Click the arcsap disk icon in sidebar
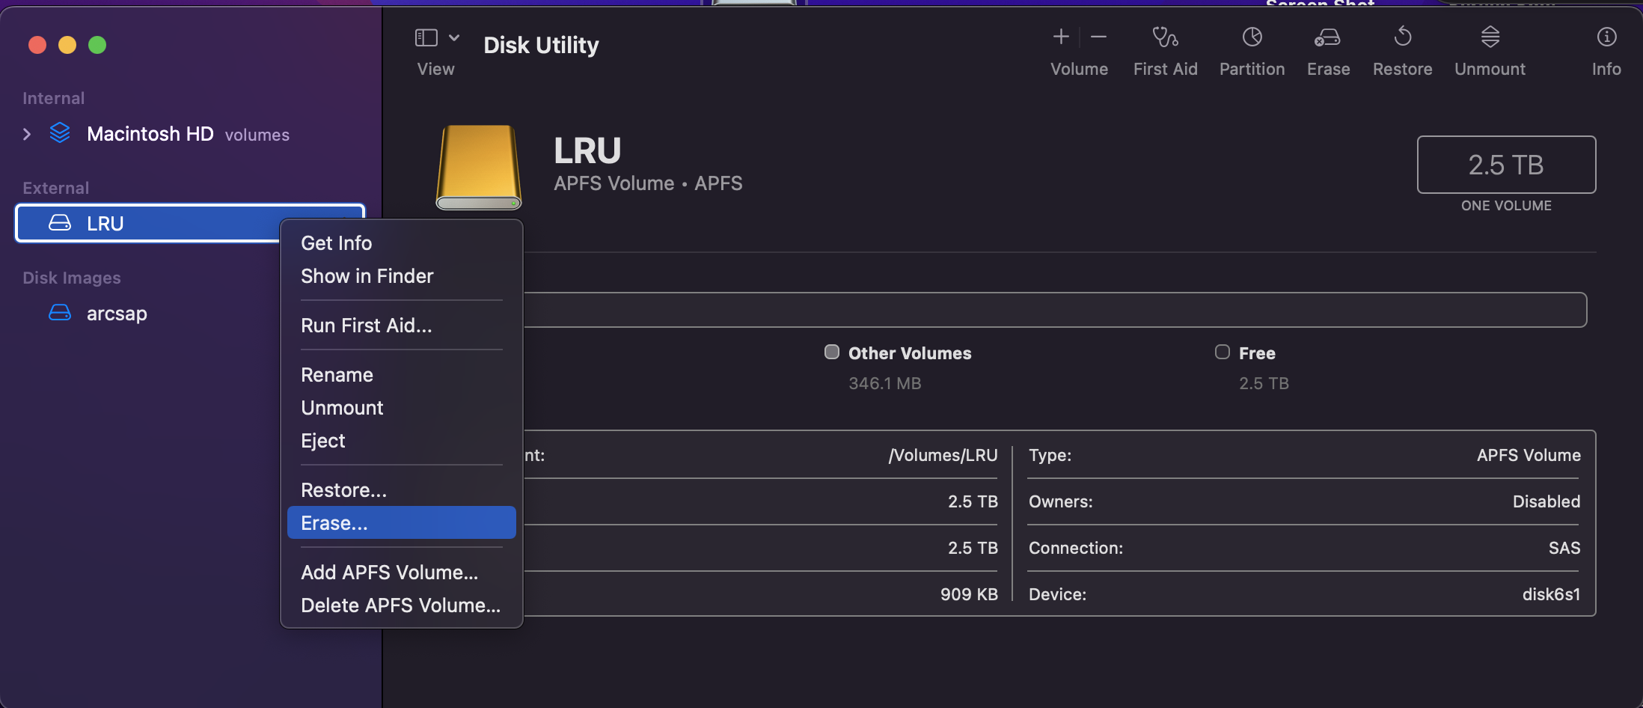Viewport: 1643px width, 708px height. [60, 312]
